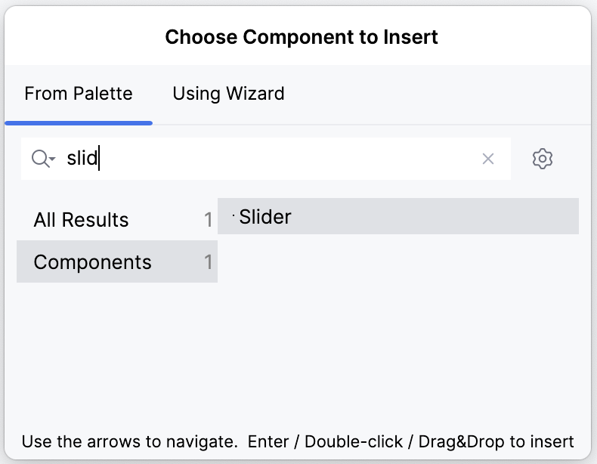Click the All Results count number
Image resolution: width=597 pixels, height=464 pixels.
pos(208,220)
